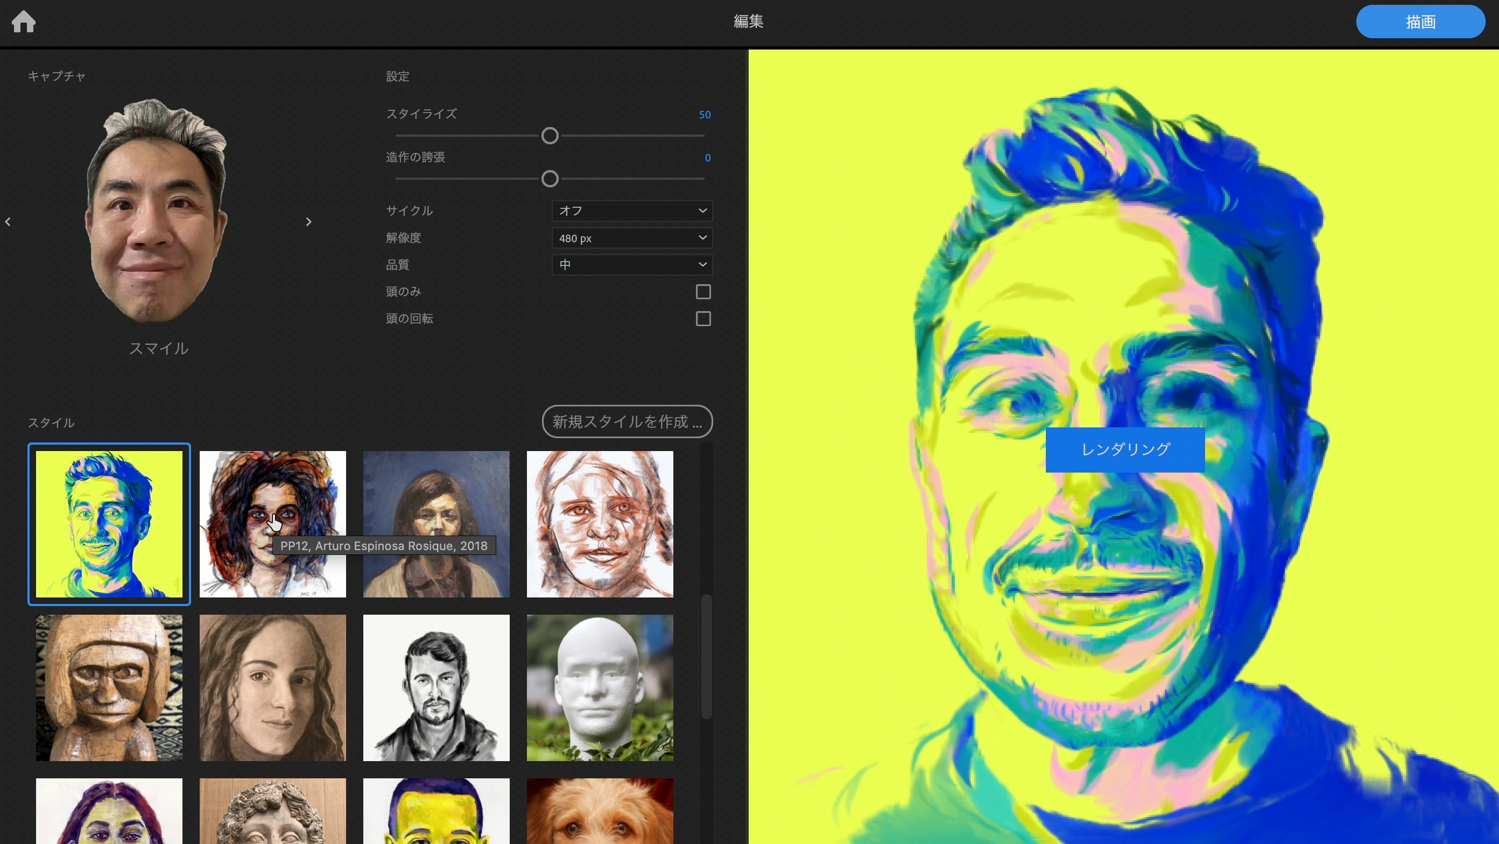
Task: Show next capture with right arrow
Action: coord(308,222)
